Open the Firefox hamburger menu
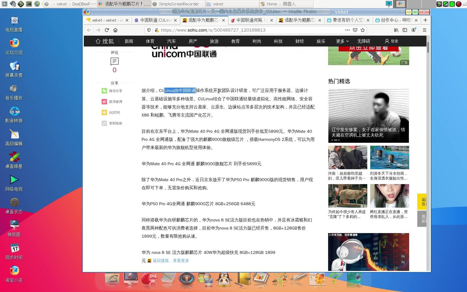 [425, 30]
